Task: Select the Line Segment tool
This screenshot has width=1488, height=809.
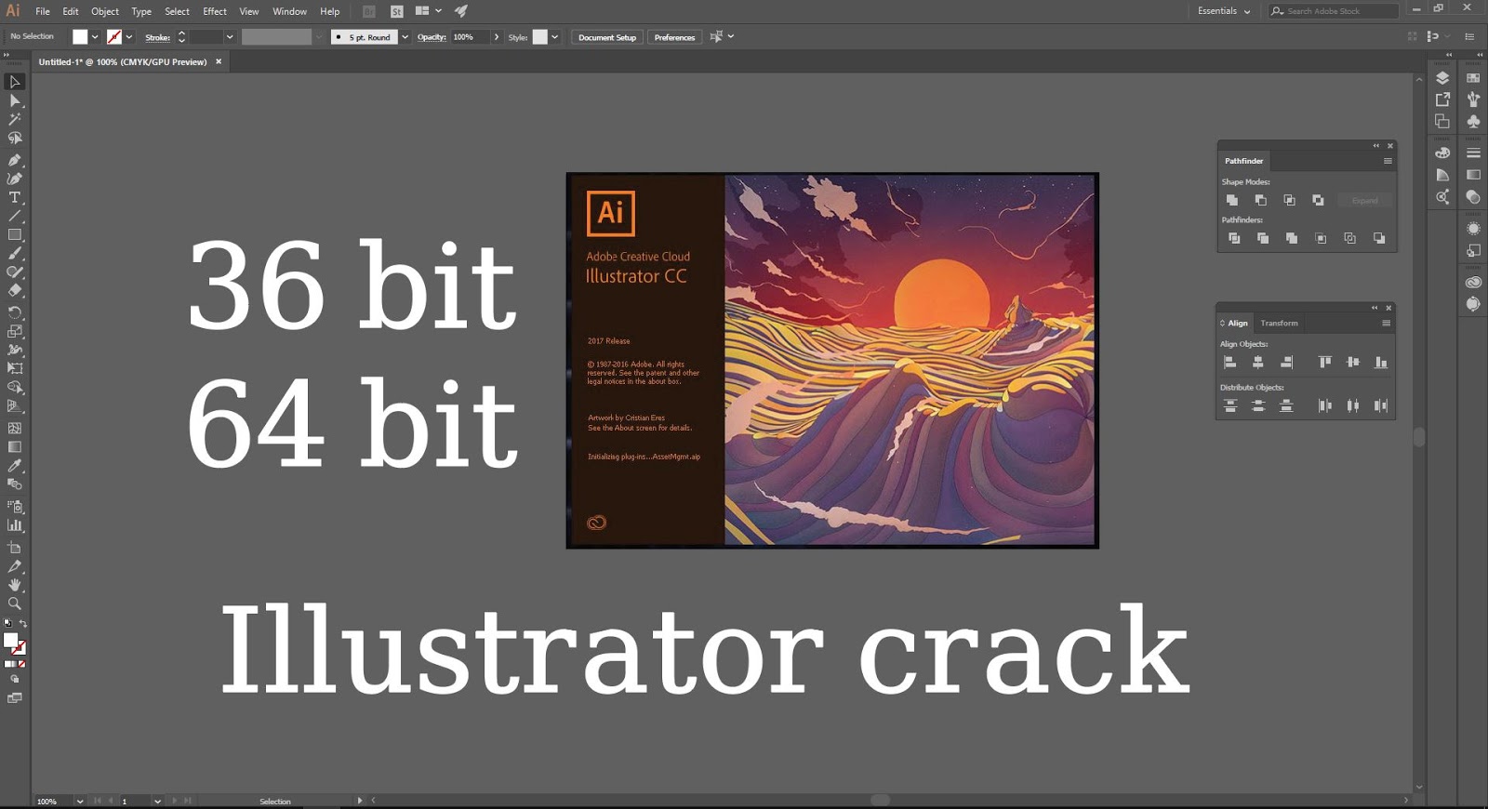Action: click(15, 216)
